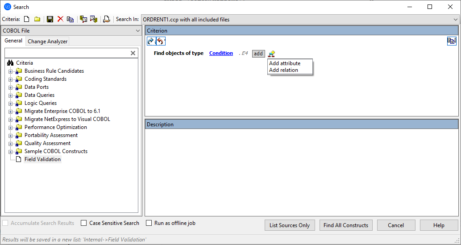Click the criteria search input field
The image size is (461, 245).
click(67, 53)
